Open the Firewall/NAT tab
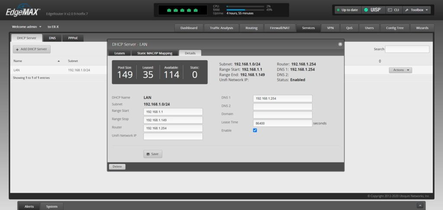The image size is (443, 210). [x=280, y=28]
